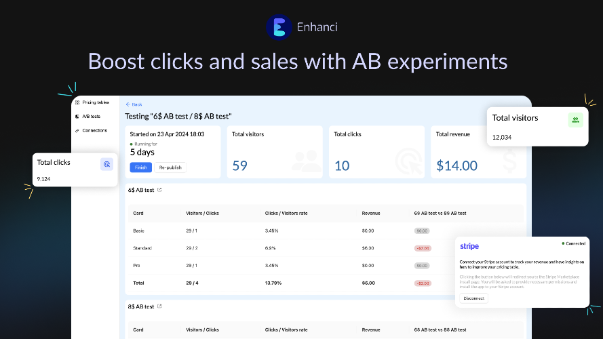Select the "8$ AB test" section title

141,306
